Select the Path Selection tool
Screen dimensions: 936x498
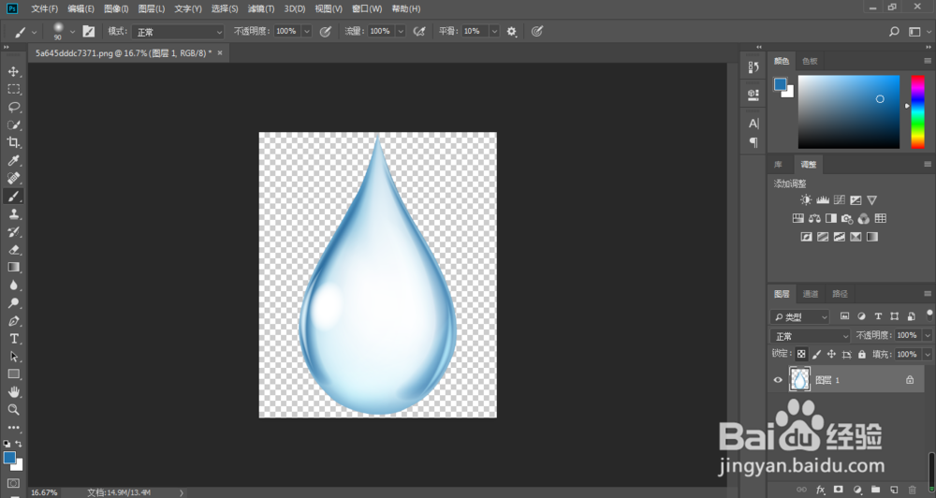[x=14, y=357]
